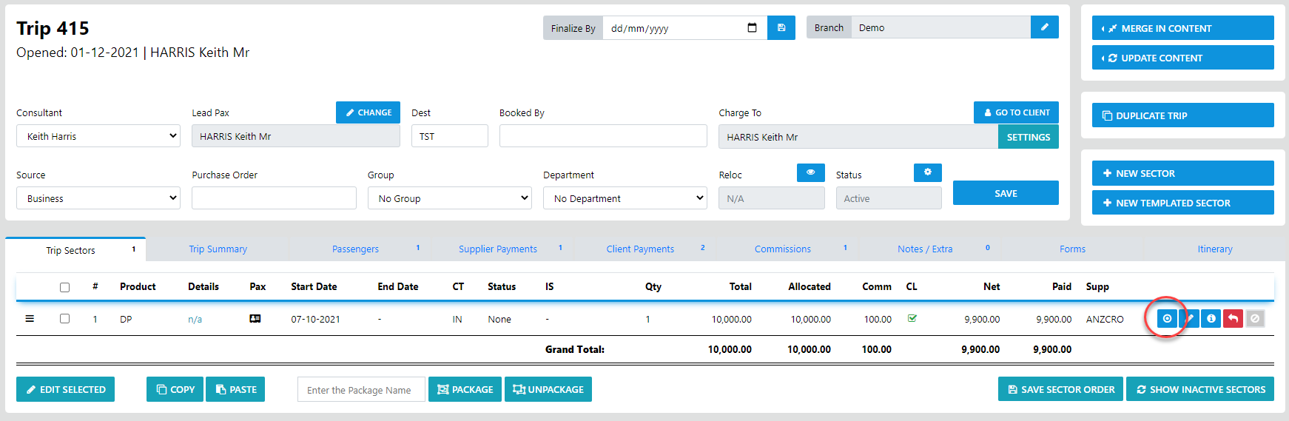Click the Comm value 100.00 in row 1

[878, 320]
